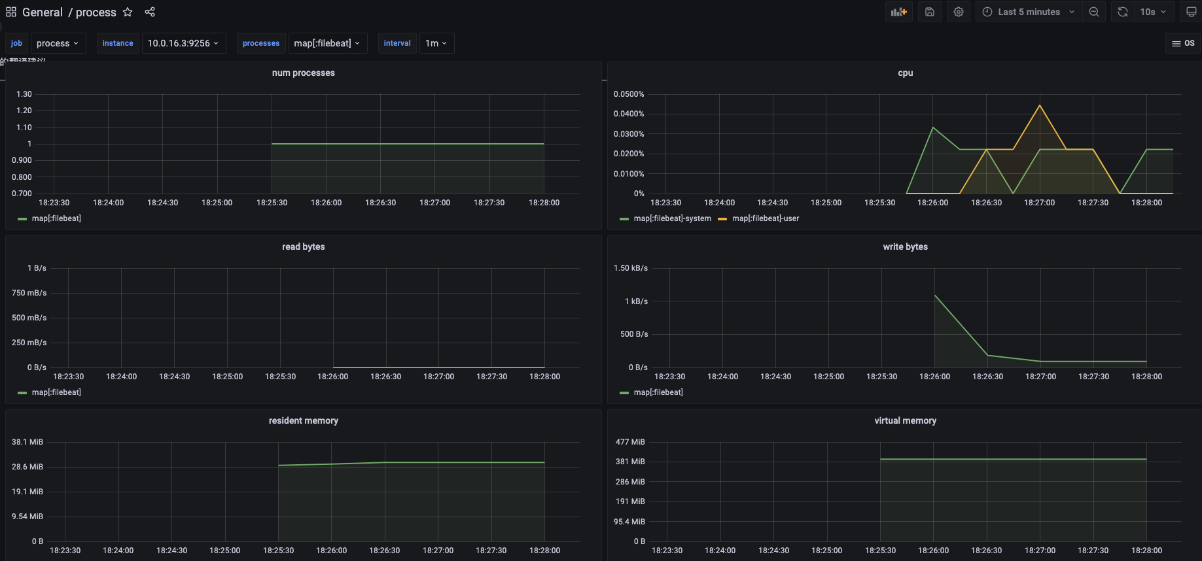The image size is (1202, 561).
Task: Open the processes map[:filebeat] dropdown
Action: [327, 43]
